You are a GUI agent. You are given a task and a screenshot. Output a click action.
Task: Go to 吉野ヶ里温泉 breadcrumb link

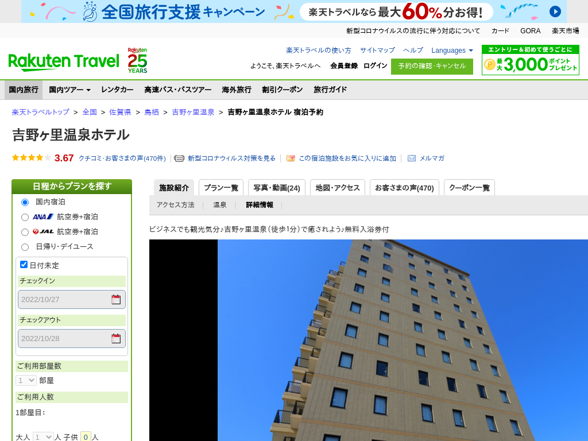tap(193, 112)
